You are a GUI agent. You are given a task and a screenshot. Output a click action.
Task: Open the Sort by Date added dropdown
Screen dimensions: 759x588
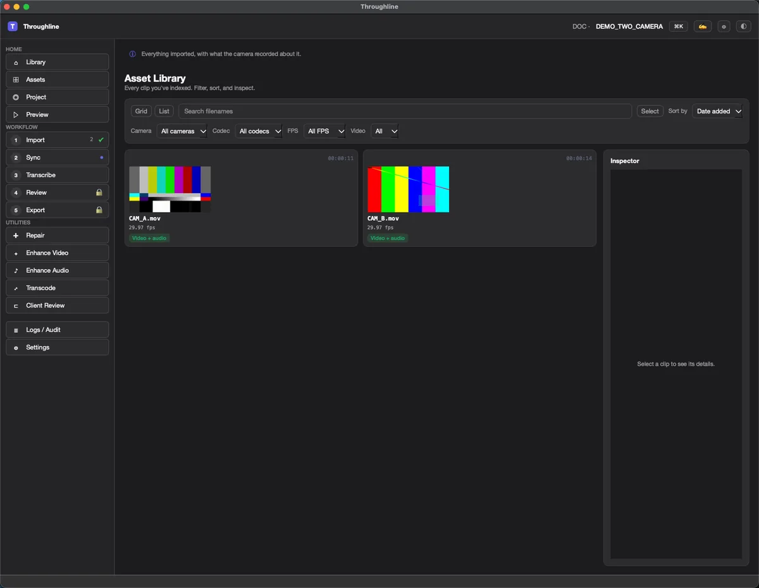pos(717,111)
